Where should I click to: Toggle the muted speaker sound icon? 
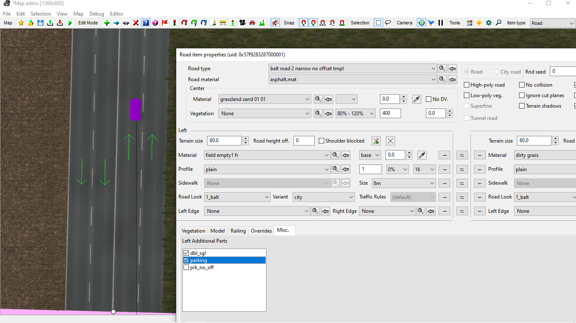click(x=275, y=23)
